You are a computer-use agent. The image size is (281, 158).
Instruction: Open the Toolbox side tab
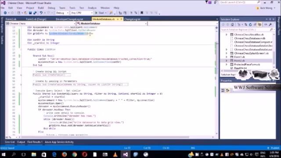[x=2, y=40]
